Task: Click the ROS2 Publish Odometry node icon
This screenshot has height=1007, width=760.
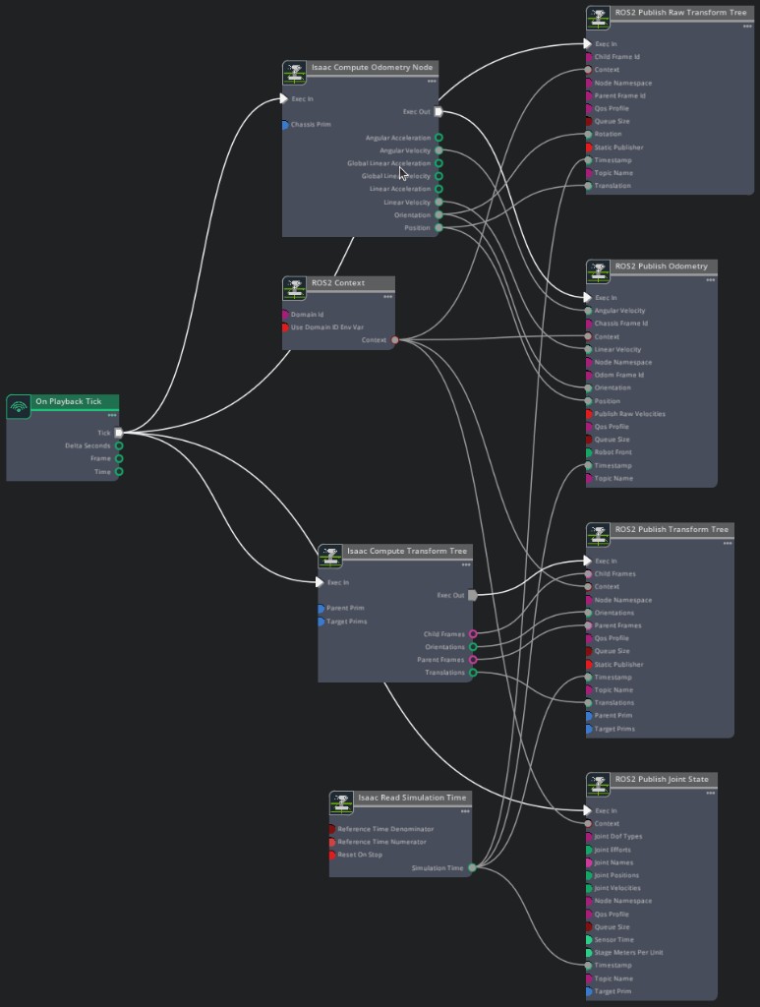Action: tap(598, 271)
